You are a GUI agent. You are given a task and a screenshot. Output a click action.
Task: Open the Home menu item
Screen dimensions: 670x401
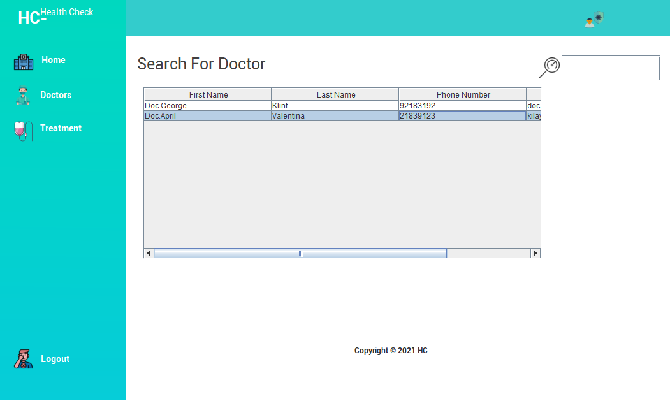click(x=54, y=60)
